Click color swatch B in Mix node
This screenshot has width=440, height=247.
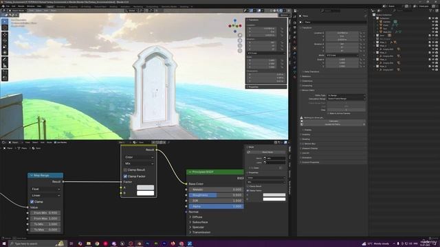pyautogui.click(x=145, y=193)
